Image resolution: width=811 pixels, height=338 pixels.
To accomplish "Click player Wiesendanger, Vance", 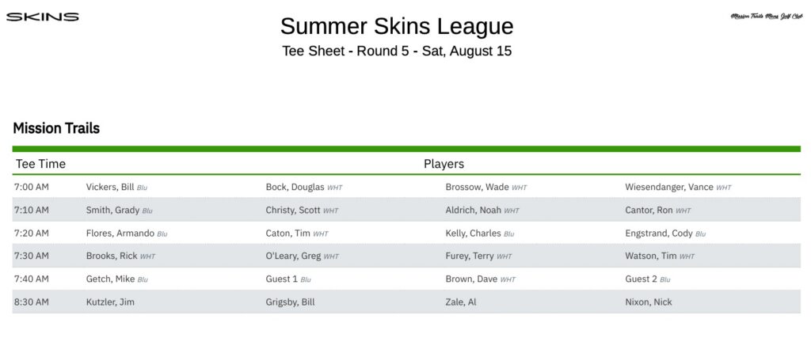I will 669,187.
